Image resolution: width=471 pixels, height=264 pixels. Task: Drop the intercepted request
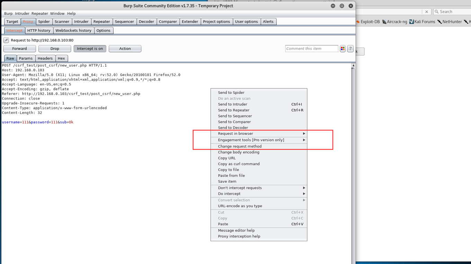coord(55,49)
